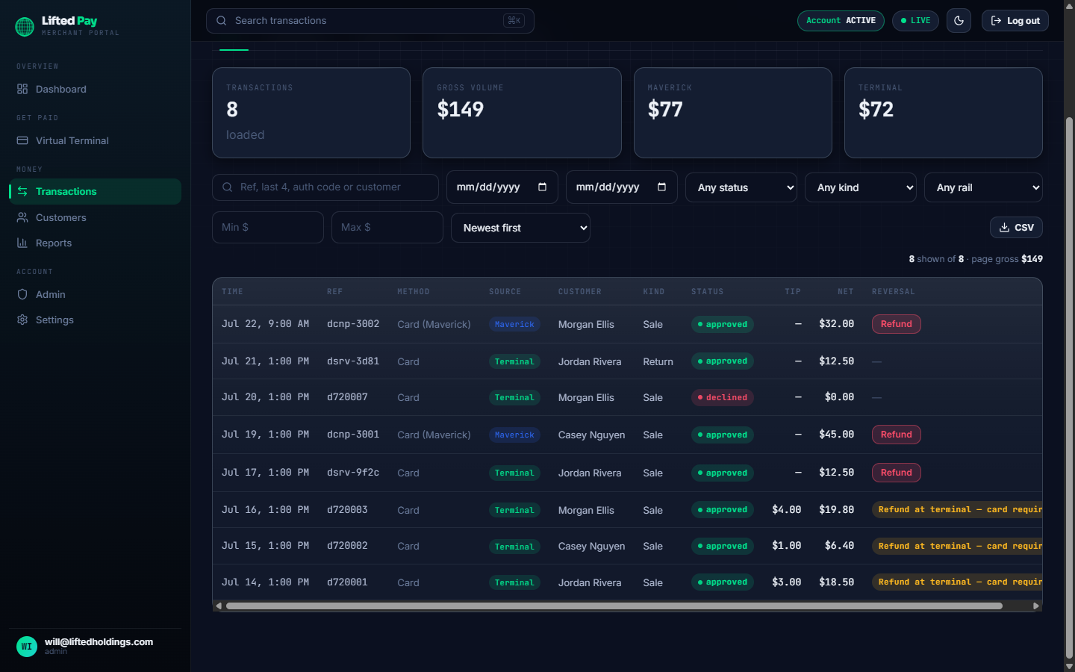Click refund-at-terminal notice for d720001
The width and height of the screenshot is (1075, 672).
click(958, 582)
